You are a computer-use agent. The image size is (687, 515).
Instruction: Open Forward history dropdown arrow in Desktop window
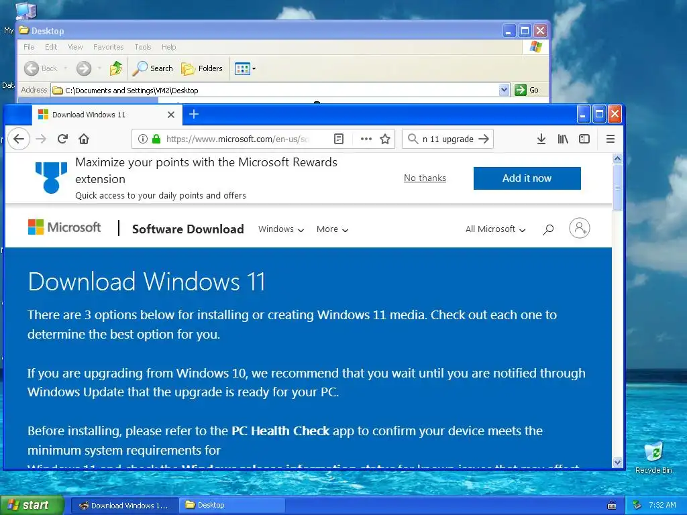(99, 68)
